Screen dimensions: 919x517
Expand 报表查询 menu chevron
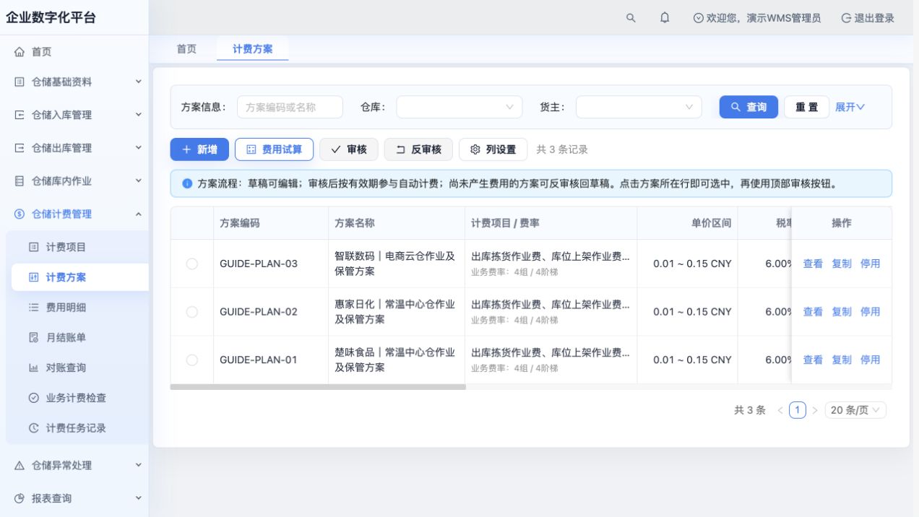pyautogui.click(x=139, y=498)
